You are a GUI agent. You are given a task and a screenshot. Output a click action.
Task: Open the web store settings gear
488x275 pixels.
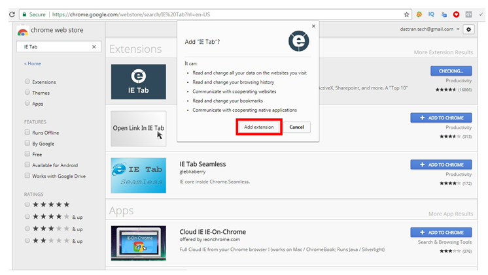468,29
